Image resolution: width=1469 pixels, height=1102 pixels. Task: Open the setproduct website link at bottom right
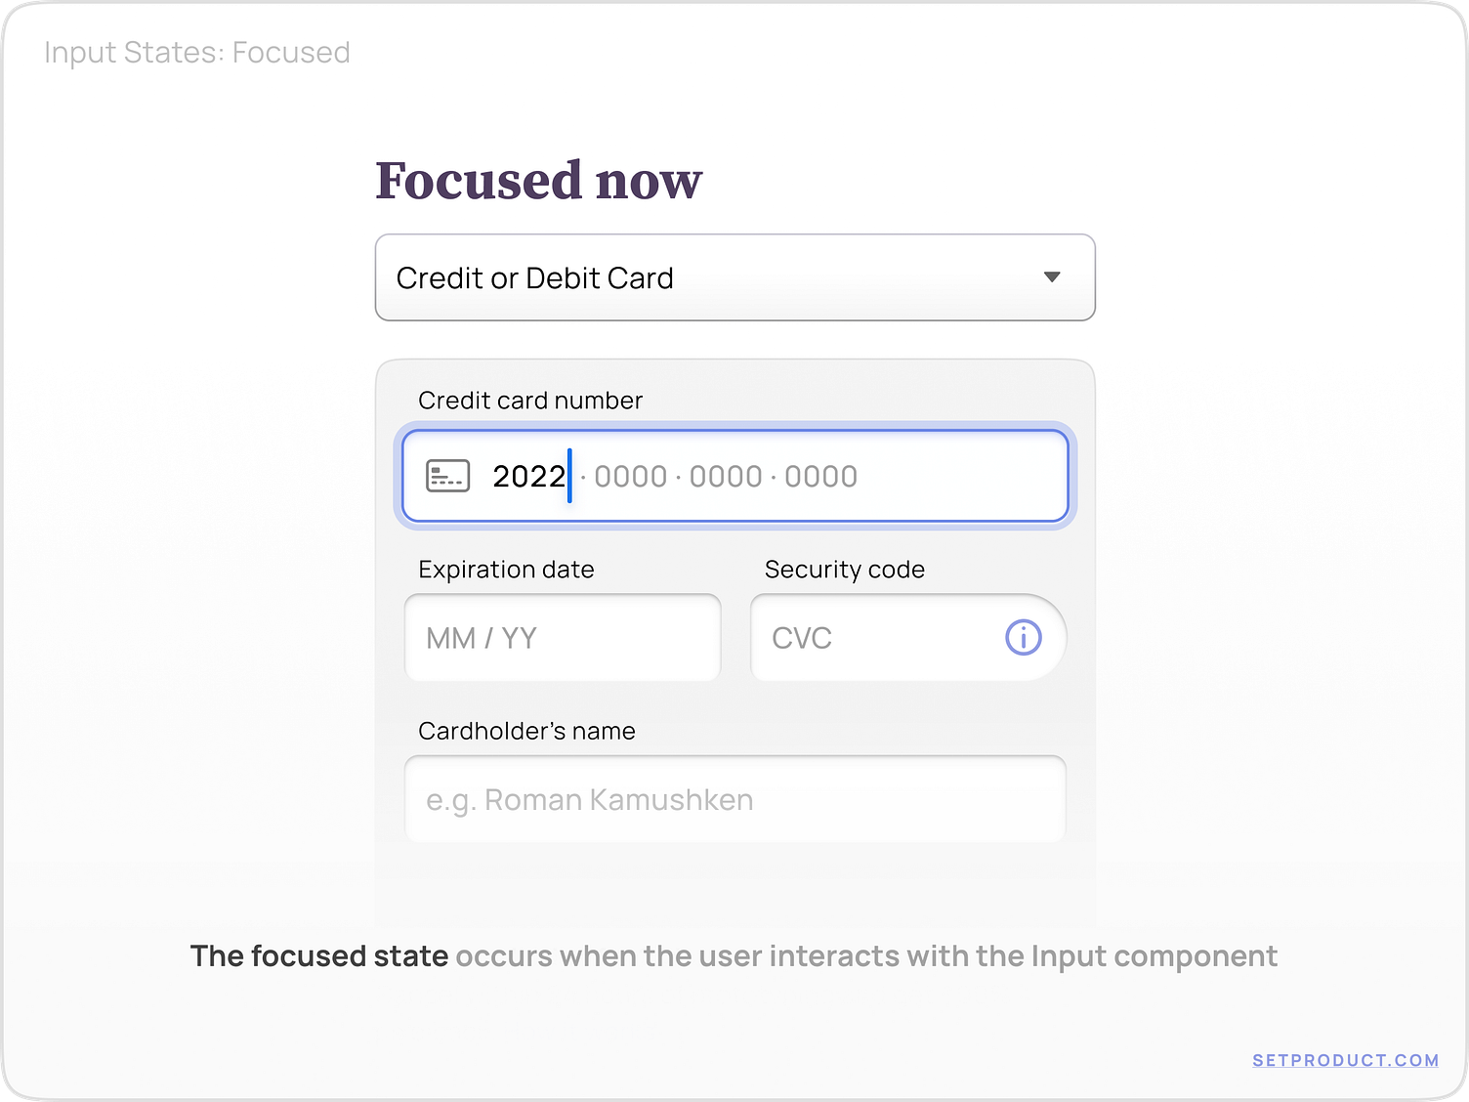point(1345,1060)
